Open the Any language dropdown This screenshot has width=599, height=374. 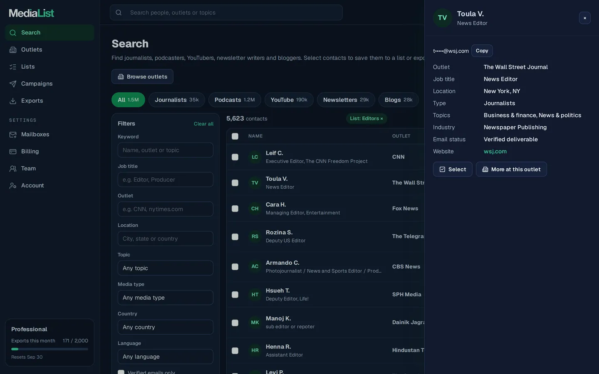click(x=166, y=357)
